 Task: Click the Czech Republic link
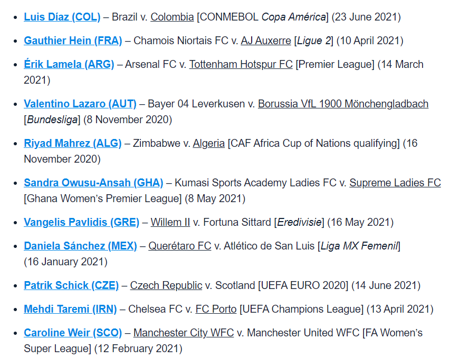click(166, 285)
